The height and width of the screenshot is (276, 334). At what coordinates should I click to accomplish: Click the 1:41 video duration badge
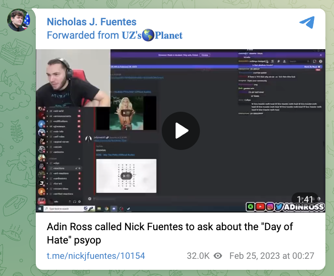pyautogui.click(x=305, y=199)
